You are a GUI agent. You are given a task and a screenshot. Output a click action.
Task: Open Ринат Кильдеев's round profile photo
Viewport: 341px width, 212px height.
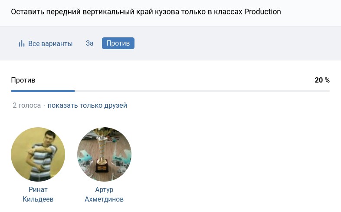tap(38, 154)
